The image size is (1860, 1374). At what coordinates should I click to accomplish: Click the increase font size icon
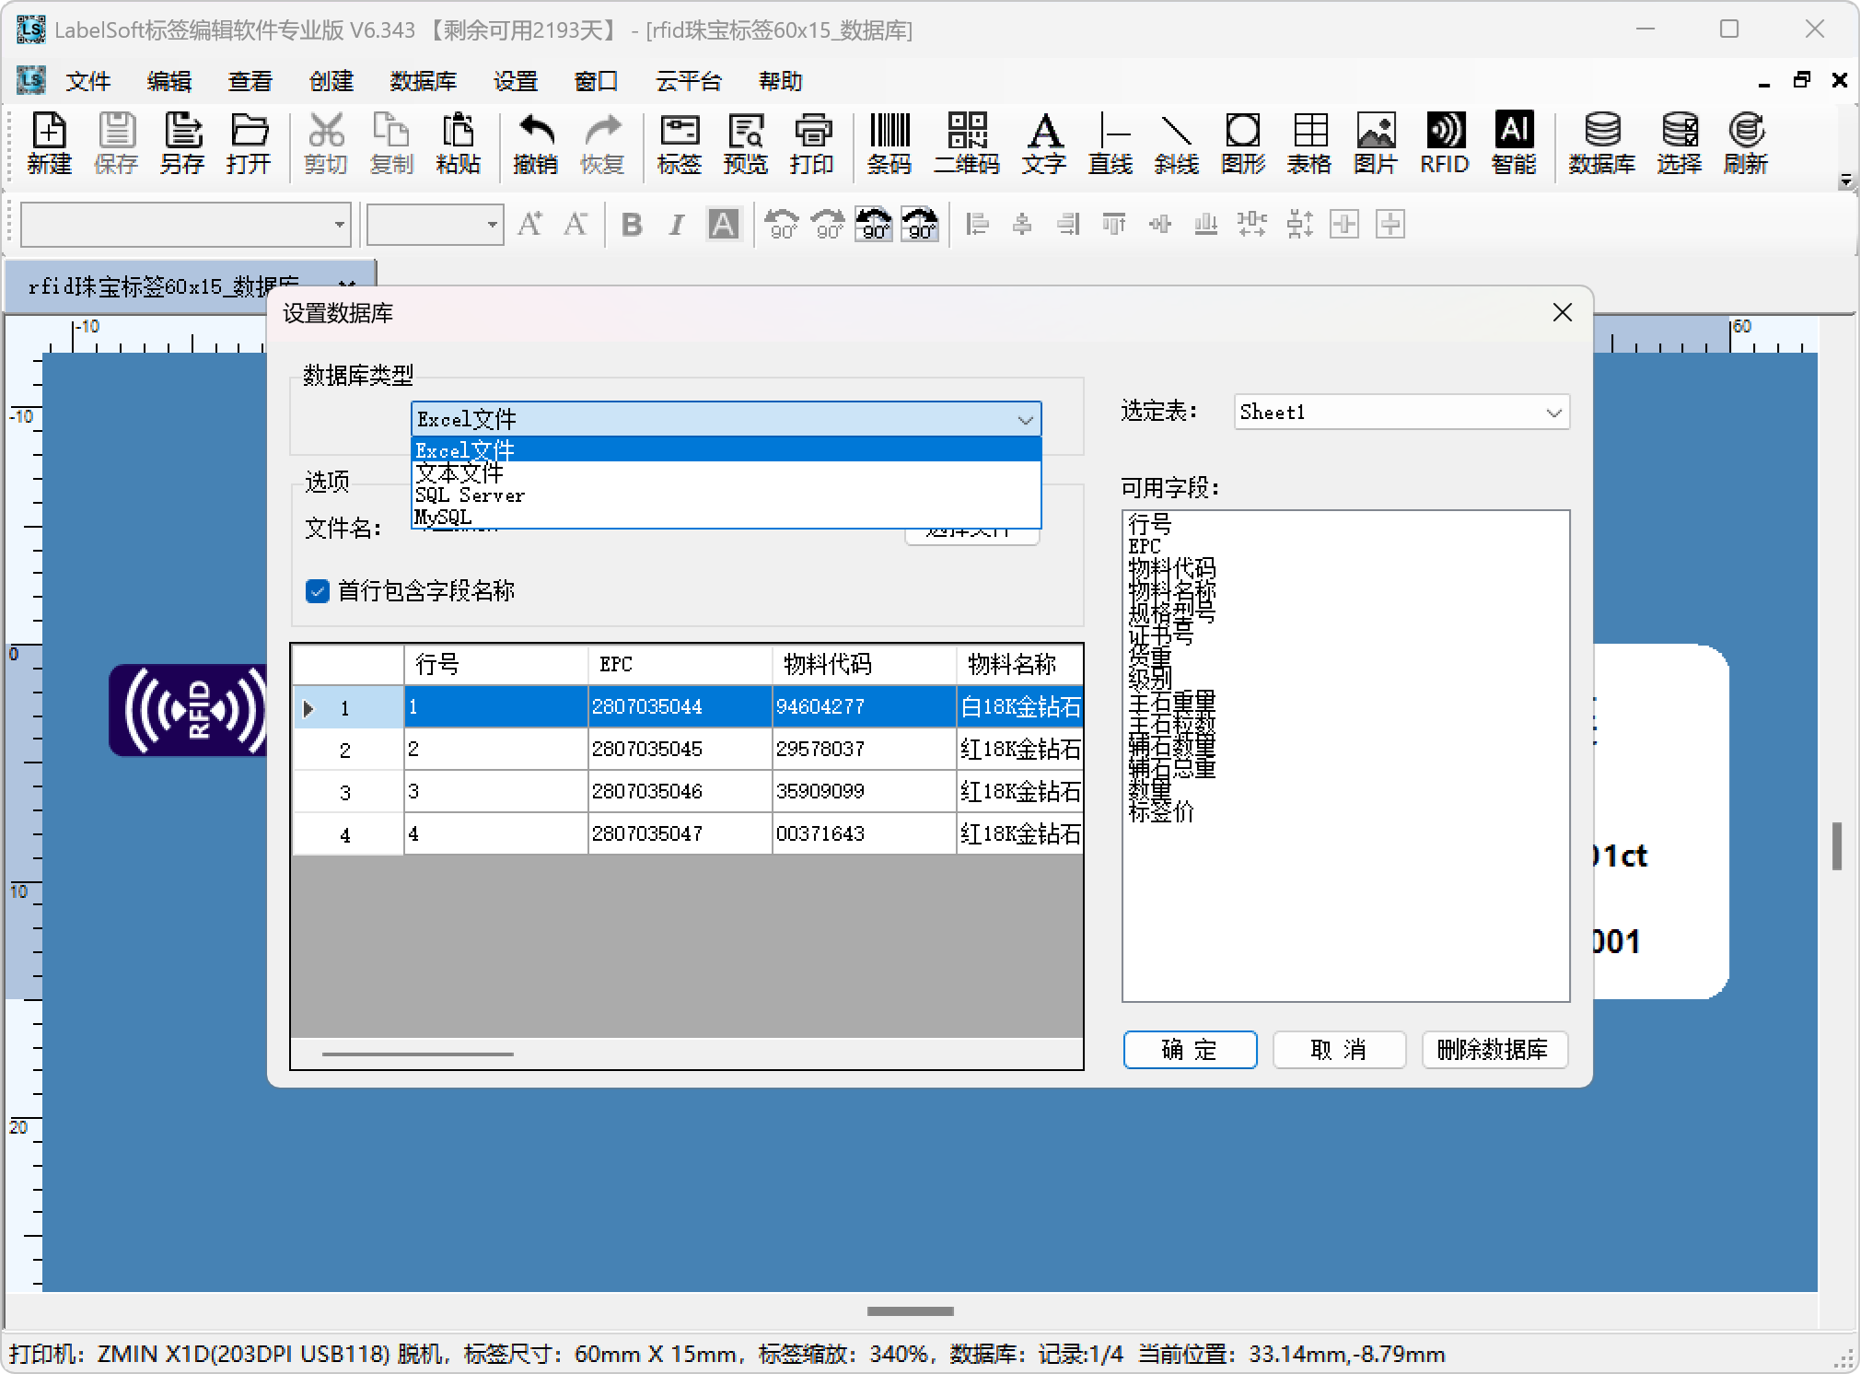[x=530, y=224]
